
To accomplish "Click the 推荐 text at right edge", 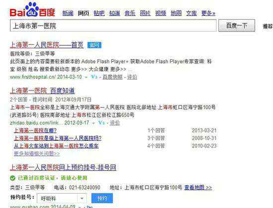I will [268, 26].
